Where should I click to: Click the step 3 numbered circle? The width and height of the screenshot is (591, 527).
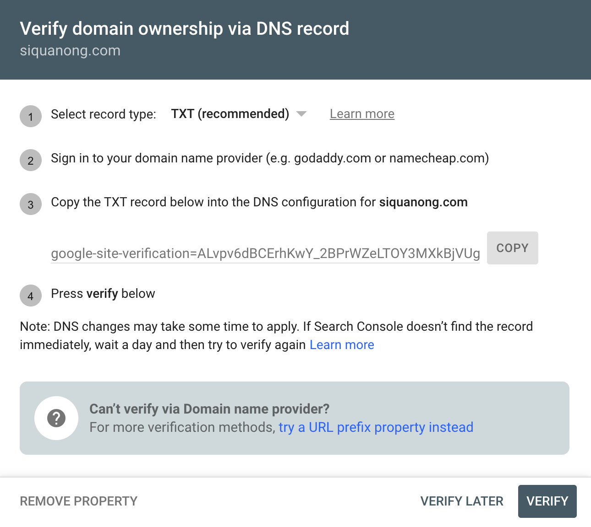point(30,204)
